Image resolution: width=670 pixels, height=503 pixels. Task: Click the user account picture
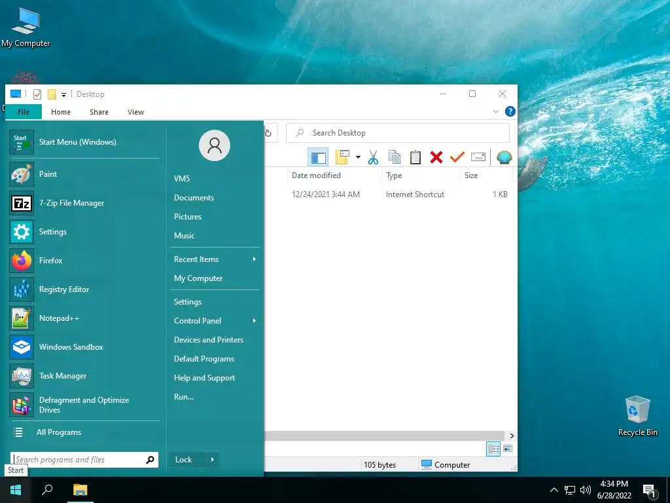[215, 145]
